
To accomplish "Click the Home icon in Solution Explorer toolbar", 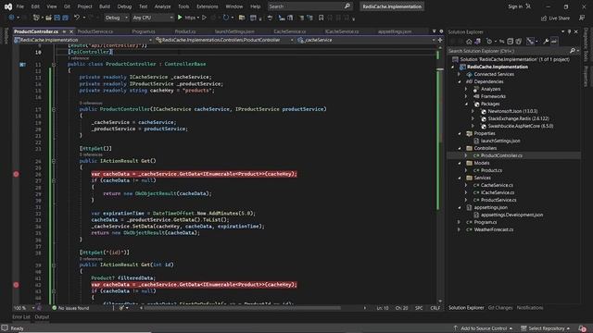I will coord(469,42).
